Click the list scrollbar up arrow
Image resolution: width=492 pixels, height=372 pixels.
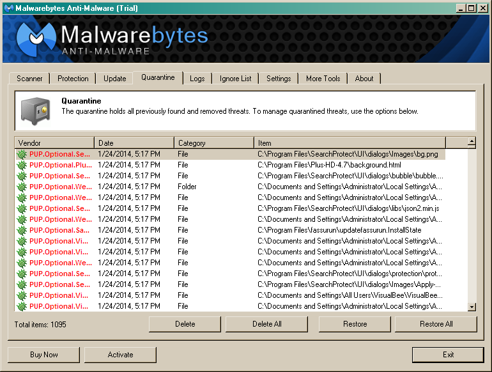click(472, 143)
